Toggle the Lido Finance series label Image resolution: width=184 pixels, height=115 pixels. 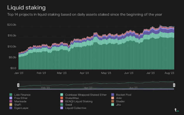pyautogui.click(x=22, y=95)
